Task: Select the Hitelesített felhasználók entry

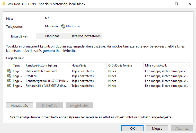Action: point(42,71)
